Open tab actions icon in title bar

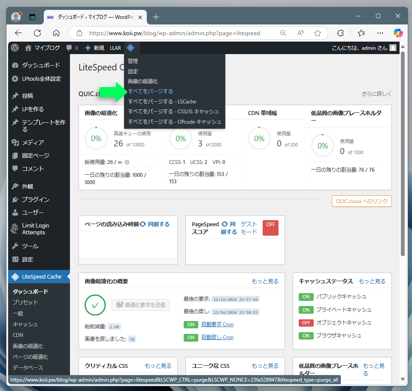tap(32, 17)
